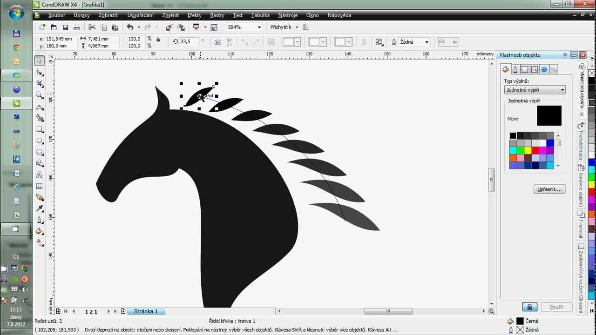
Task: Open the zoom level 584% dropdown
Action: click(259, 27)
